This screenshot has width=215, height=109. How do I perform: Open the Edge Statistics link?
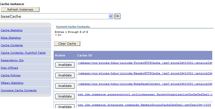point(11,38)
